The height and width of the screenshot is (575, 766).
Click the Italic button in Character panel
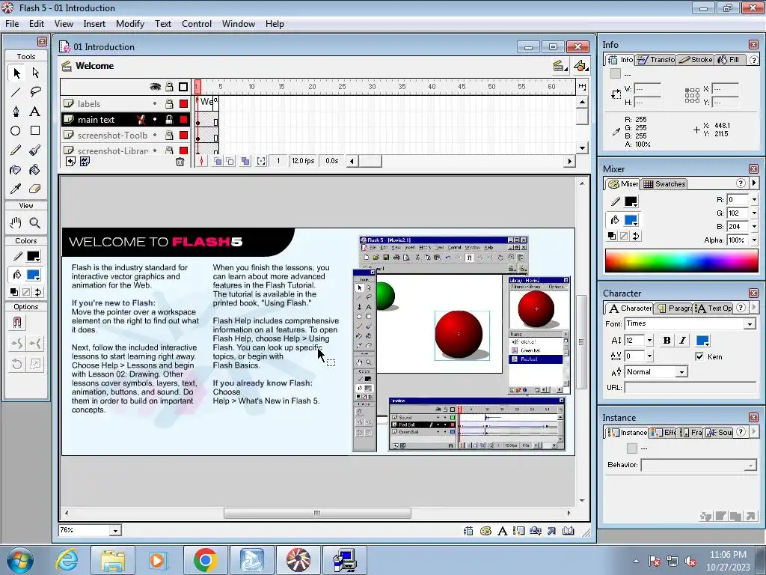pyautogui.click(x=682, y=341)
